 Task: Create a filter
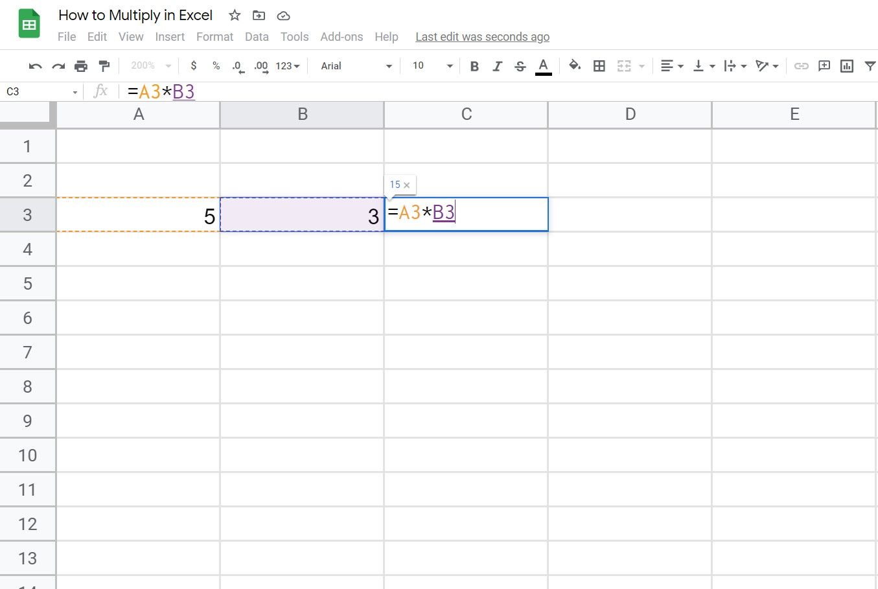pos(870,65)
